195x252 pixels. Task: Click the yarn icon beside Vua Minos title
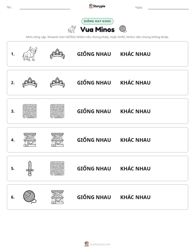point(123,29)
